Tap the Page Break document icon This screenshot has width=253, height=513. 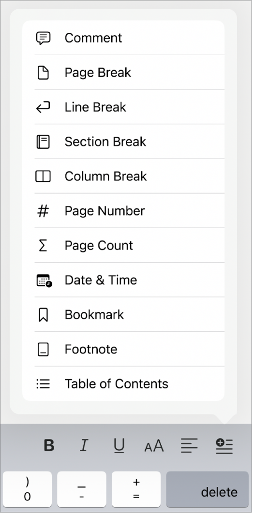pyautogui.click(x=43, y=73)
